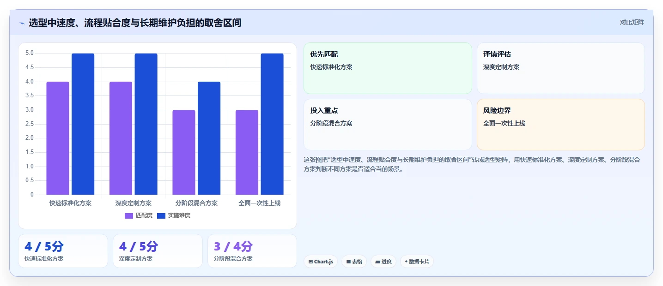Toggle the 匹配度 legend purple swatch
Screen dimensions: 663x286
coord(129,215)
